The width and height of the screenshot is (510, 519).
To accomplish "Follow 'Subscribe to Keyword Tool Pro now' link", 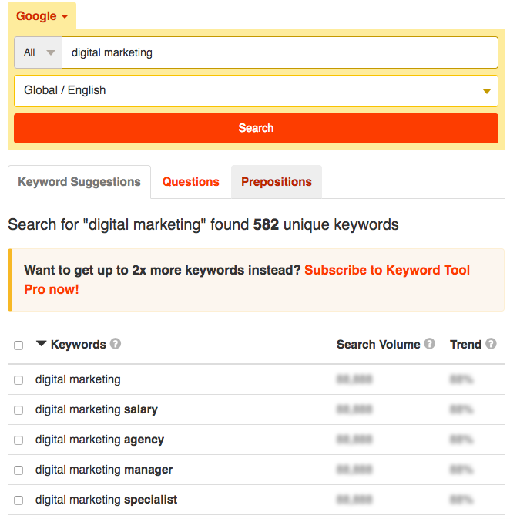I will coord(387,271).
